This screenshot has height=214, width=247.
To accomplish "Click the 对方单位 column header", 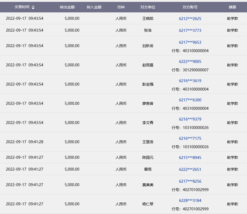I will tap(148, 7).
